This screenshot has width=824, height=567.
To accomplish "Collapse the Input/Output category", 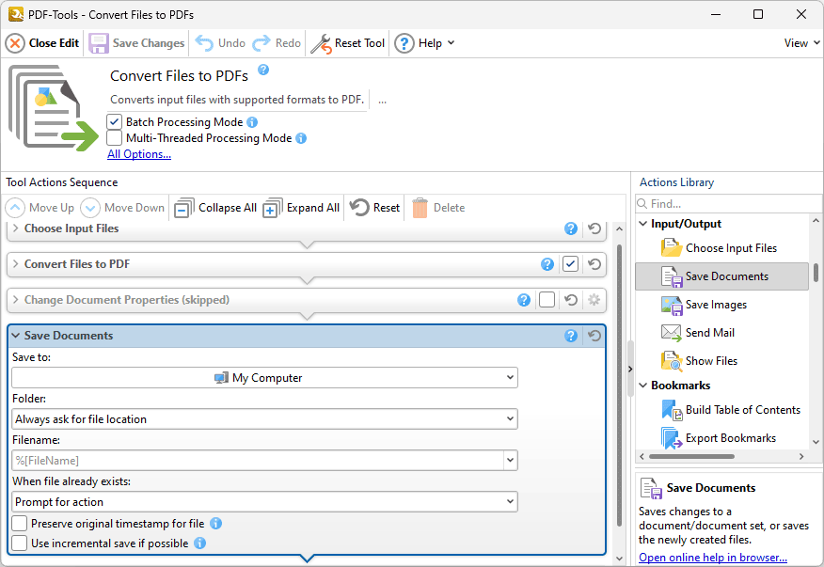I will pyautogui.click(x=642, y=224).
